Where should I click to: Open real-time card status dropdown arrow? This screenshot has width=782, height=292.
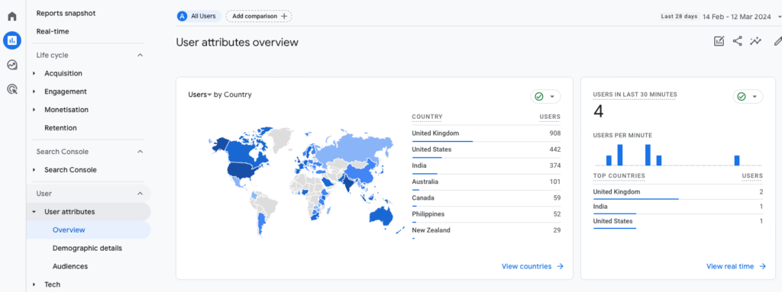point(755,96)
